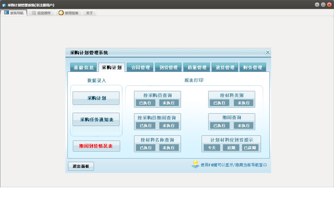
Task: Click the lightbulb F8 hint icon
Action: click(195, 164)
